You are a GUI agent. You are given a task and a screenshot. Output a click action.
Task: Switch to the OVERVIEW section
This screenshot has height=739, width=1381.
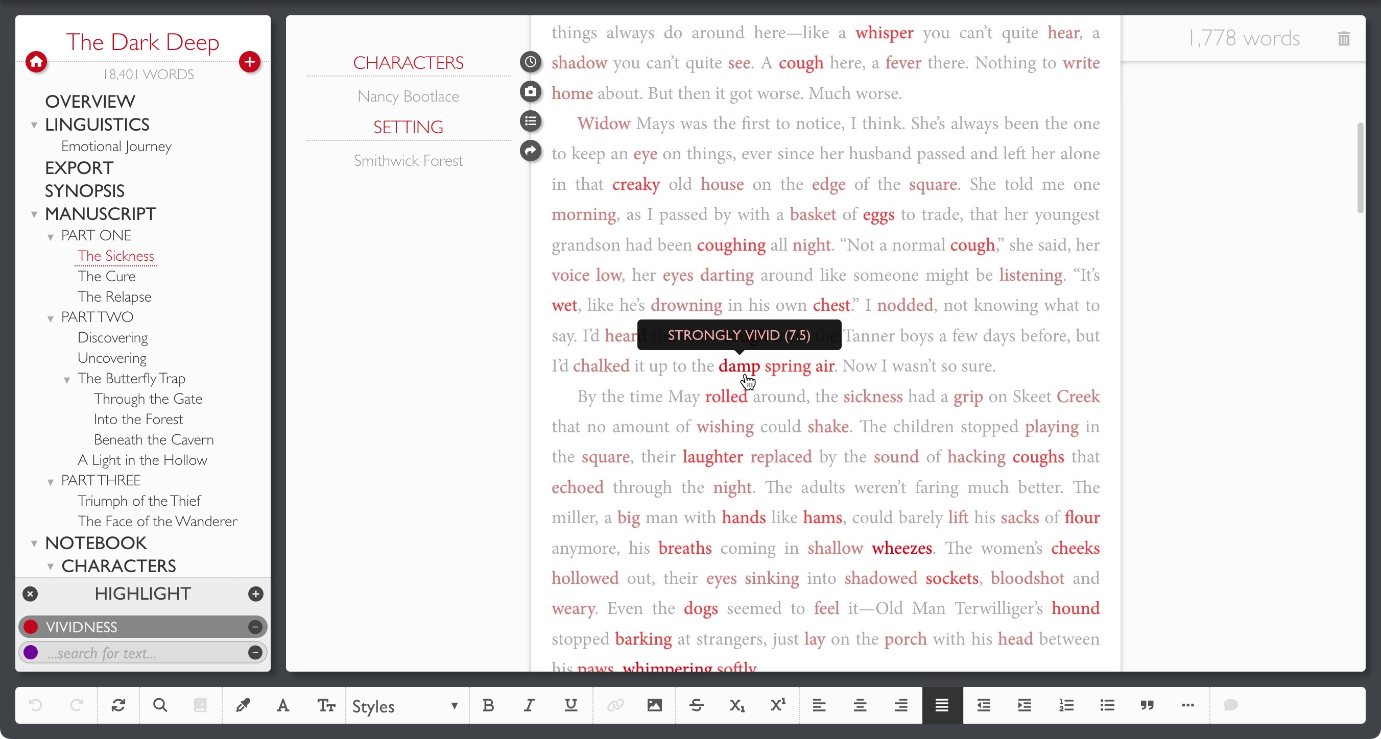click(x=90, y=101)
